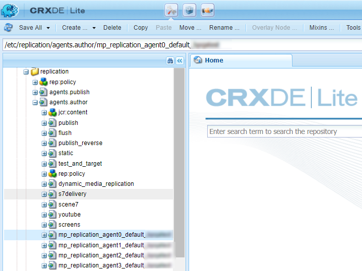Open the tools wrench icon in header
This screenshot has height=271, width=362.
(171, 10)
